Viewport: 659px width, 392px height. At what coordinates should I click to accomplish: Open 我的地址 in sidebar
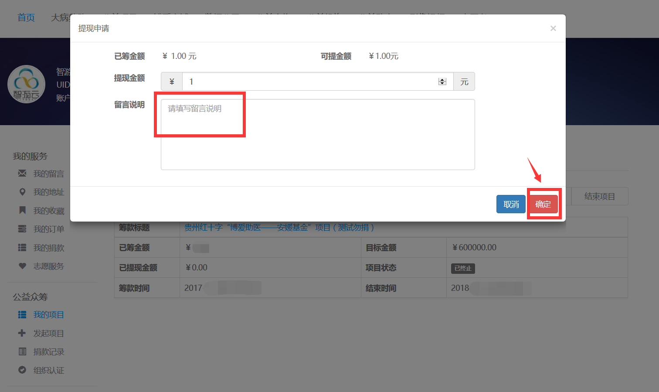(48, 192)
